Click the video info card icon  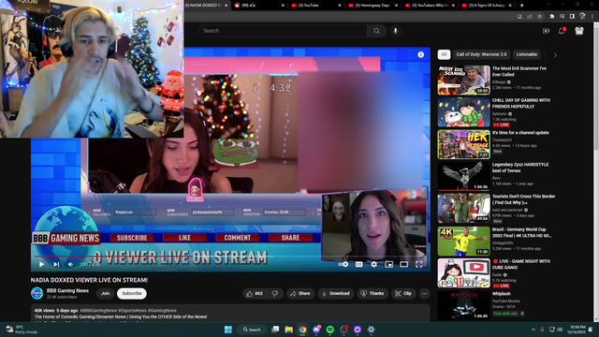pyautogui.click(x=420, y=54)
